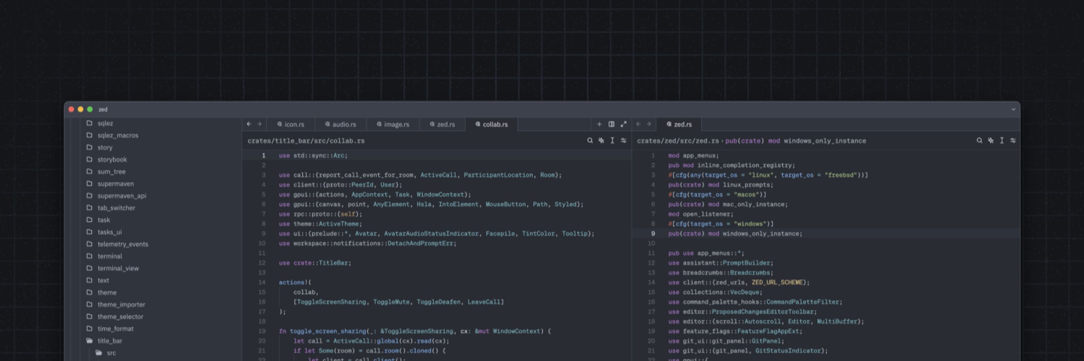Click 'crate::TitleBar' on line 12
The image size is (1084, 361).
tap(321, 263)
